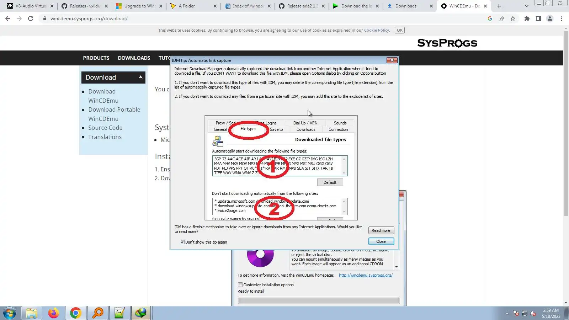Click the SysProgs logo
569x320 pixels.
pyautogui.click(x=447, y=43)
